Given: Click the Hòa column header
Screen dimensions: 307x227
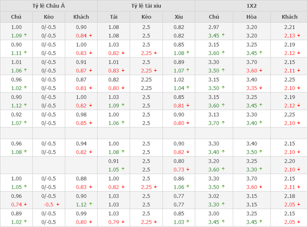Looking at the screenshot, I should coord(251,17).
